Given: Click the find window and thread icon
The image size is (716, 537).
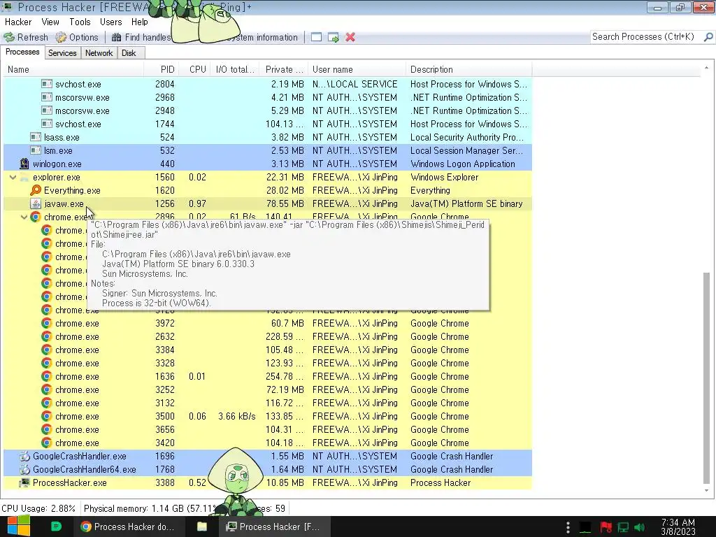Looking at the screenshot, I should pyautogui.click(x=334, y=38).
